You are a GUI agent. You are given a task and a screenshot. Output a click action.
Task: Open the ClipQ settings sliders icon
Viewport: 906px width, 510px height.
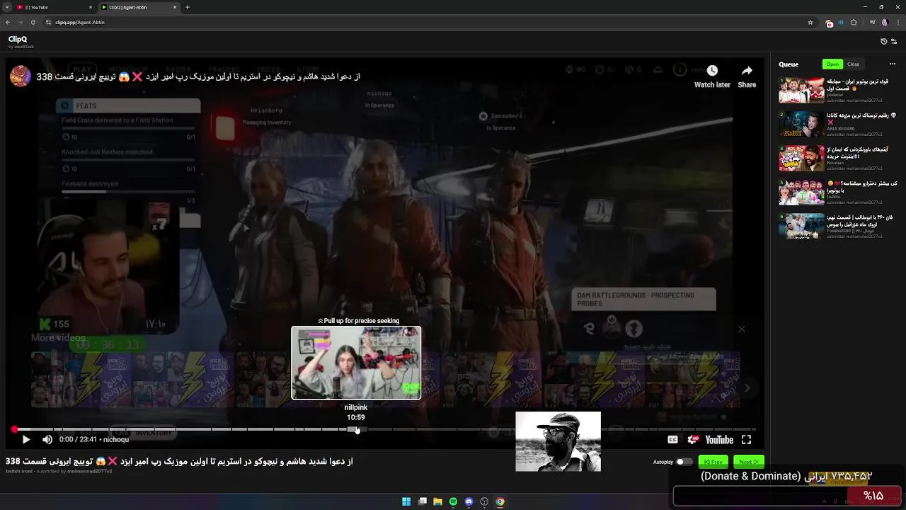click(x=894, y=42)
